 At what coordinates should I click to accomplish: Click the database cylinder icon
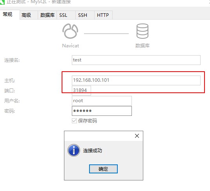(x=142, y=31)
